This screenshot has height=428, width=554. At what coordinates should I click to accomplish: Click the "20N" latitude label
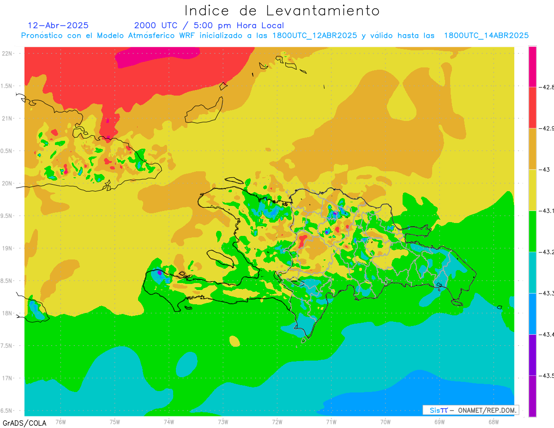7,183
